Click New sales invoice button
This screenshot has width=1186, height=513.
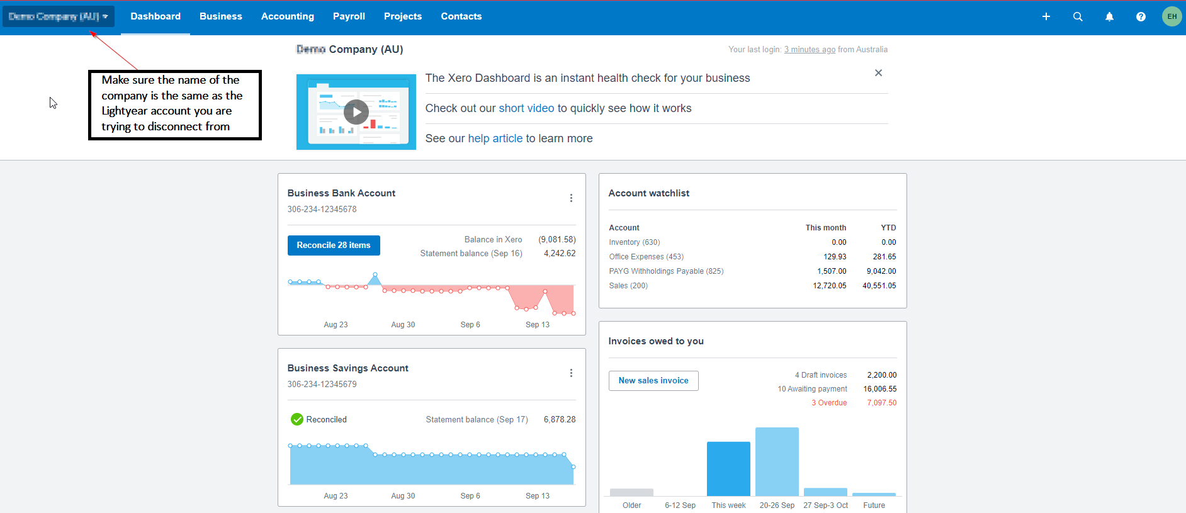point(653,381)
